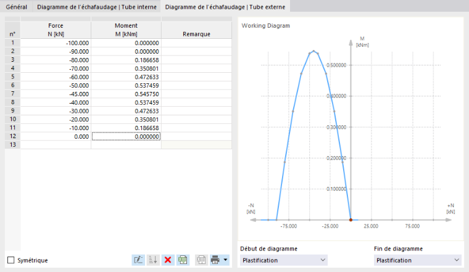Click the peak point of the diagram curve

pos(313,51)
